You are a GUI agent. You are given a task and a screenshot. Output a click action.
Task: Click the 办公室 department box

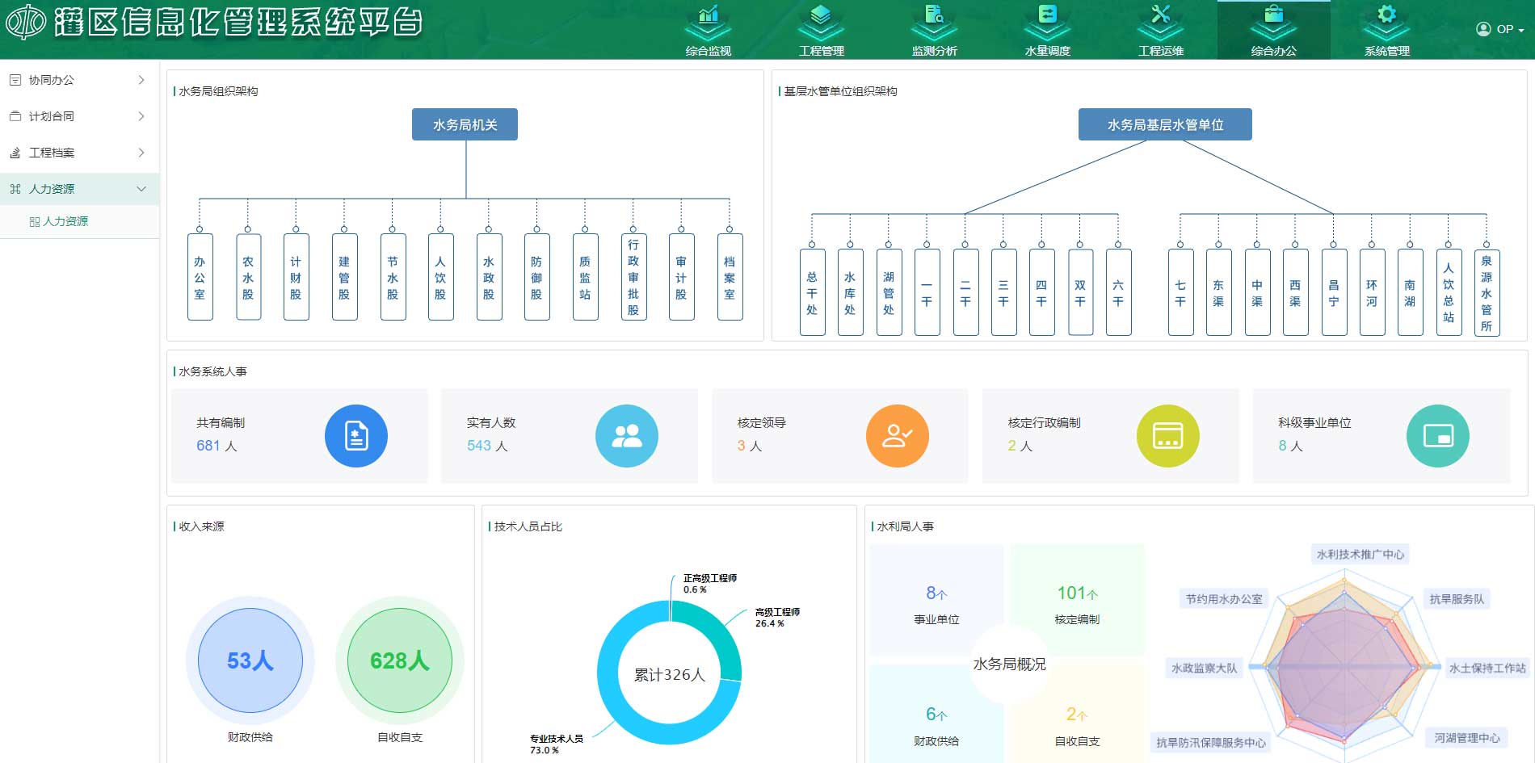coord(200,278)
